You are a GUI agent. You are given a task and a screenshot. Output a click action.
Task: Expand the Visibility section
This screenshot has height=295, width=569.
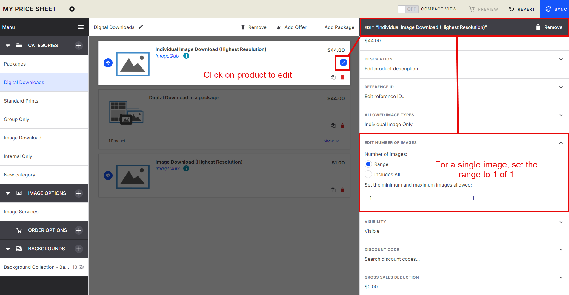coord(561,222)
